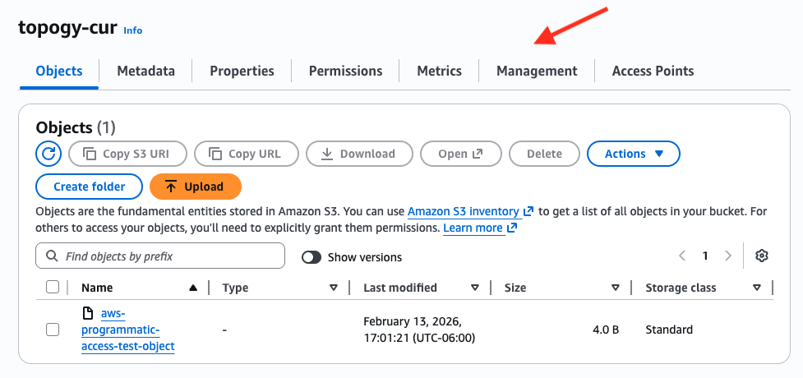Viewport: 803px width, 378px height.
Task: Open the Access Points tab
Action: pyautogui.click(x=653, y=71)
